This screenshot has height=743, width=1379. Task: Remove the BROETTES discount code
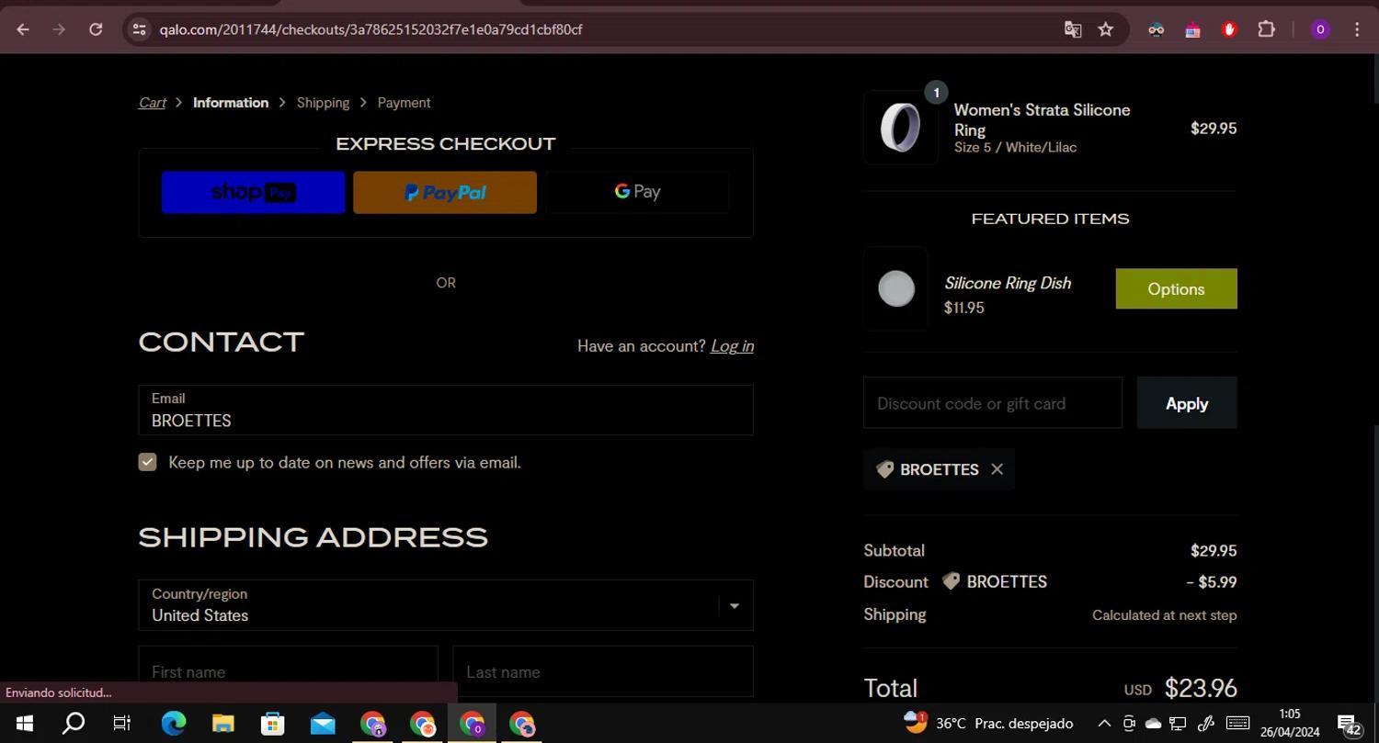pos(997,469)
